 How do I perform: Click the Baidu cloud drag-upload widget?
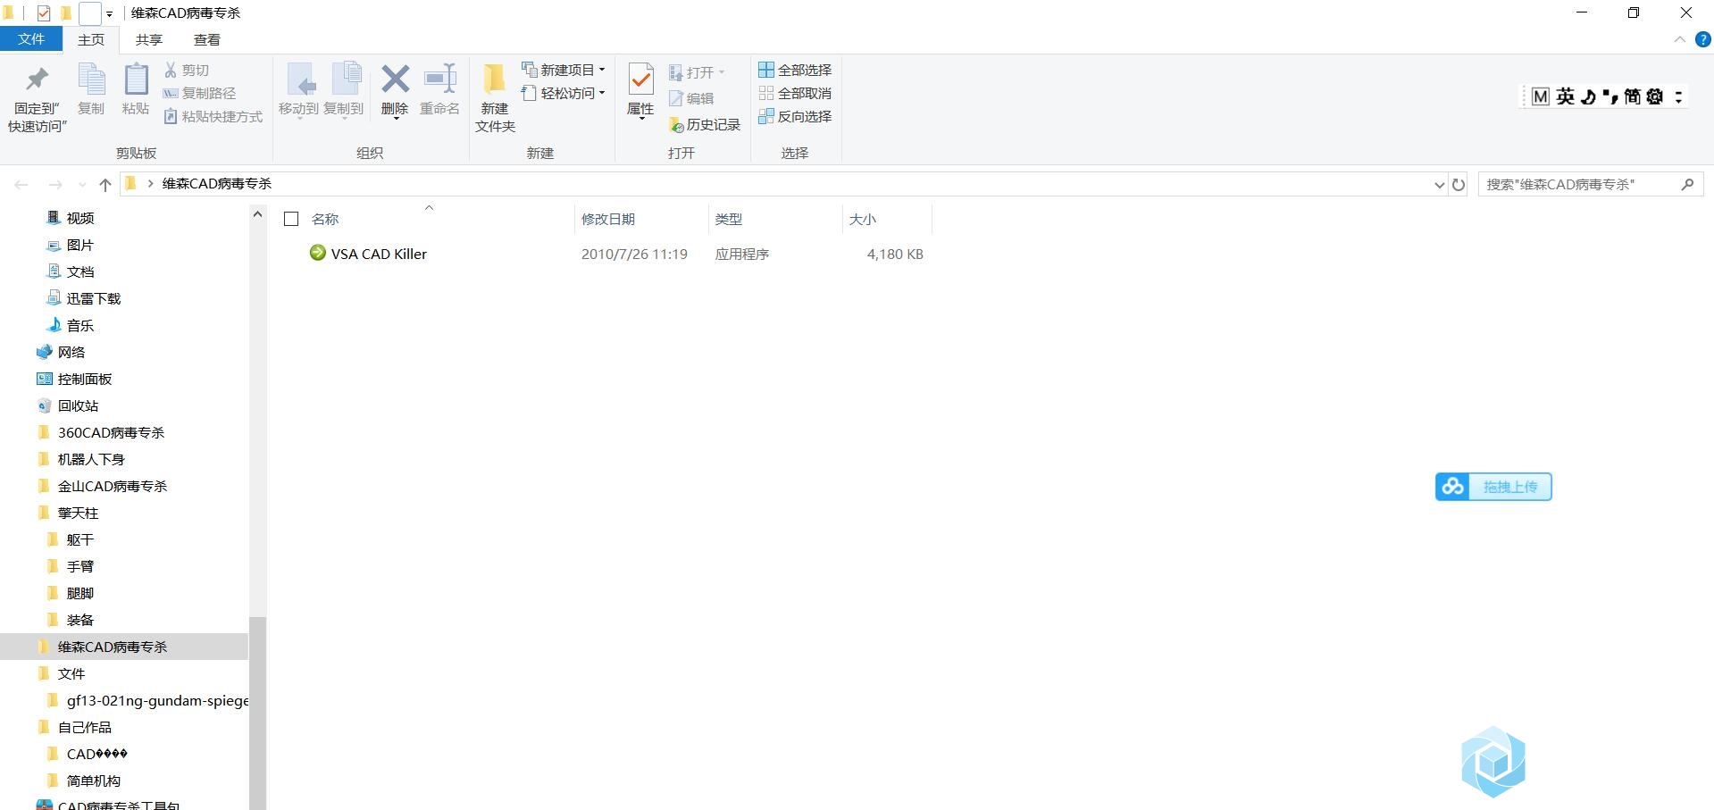pos(1493,487)
